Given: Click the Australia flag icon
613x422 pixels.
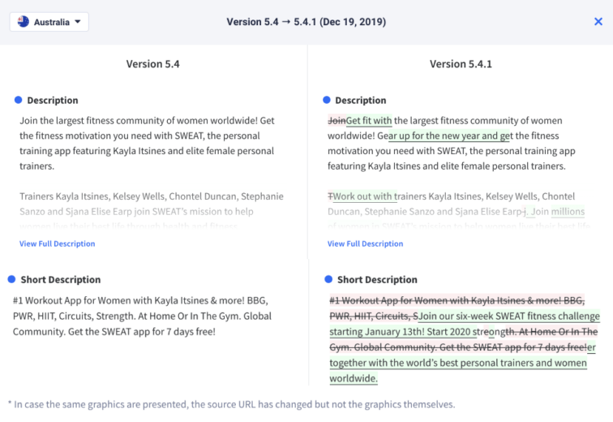Looking at the screenshot, I should pos(24,22).
